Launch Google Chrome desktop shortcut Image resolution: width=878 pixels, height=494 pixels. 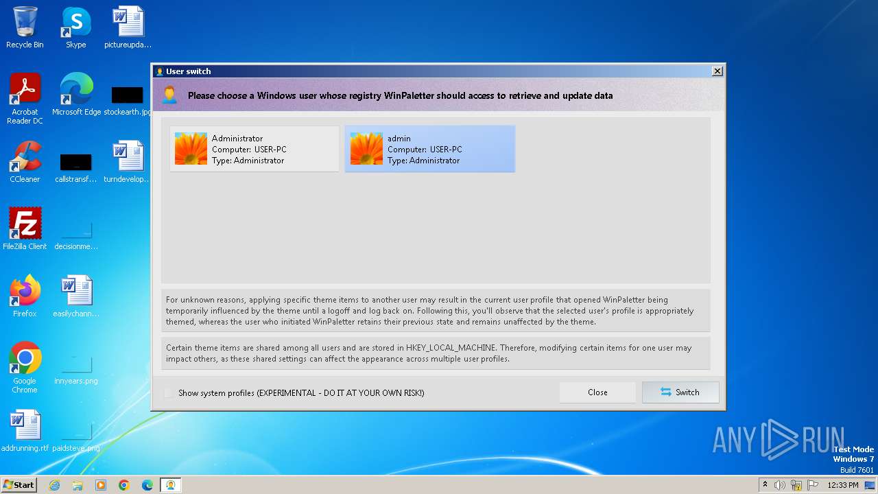pos(25,368)
